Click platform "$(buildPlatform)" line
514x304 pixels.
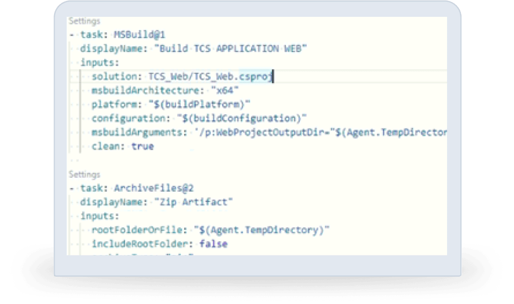pos(171,104)
